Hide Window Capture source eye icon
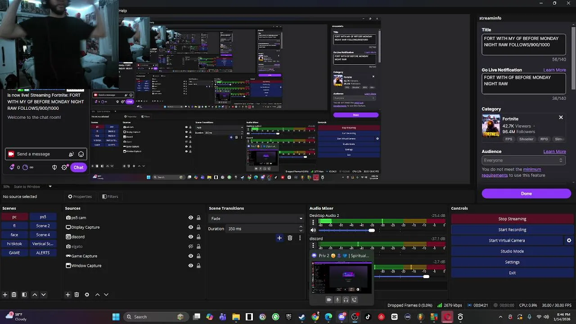 (x=191, y=265)
